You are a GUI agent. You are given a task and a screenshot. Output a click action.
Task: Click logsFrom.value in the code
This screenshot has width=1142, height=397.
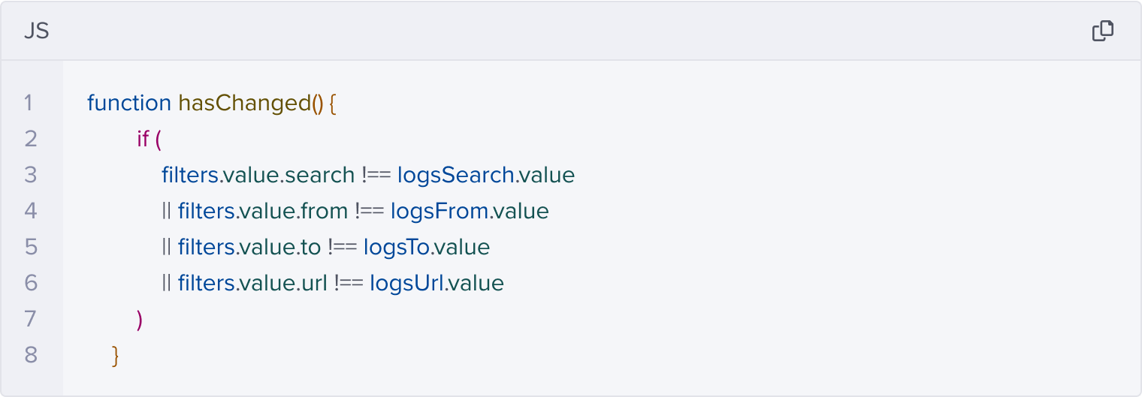coord(470,211)
